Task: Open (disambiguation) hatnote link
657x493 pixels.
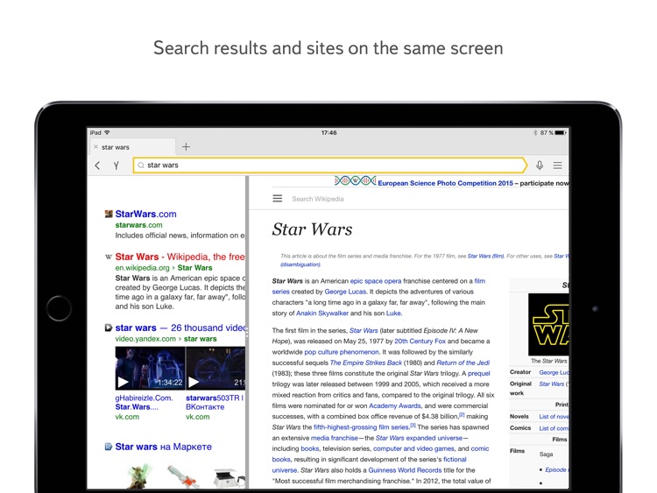Action: tap(300, 264)
